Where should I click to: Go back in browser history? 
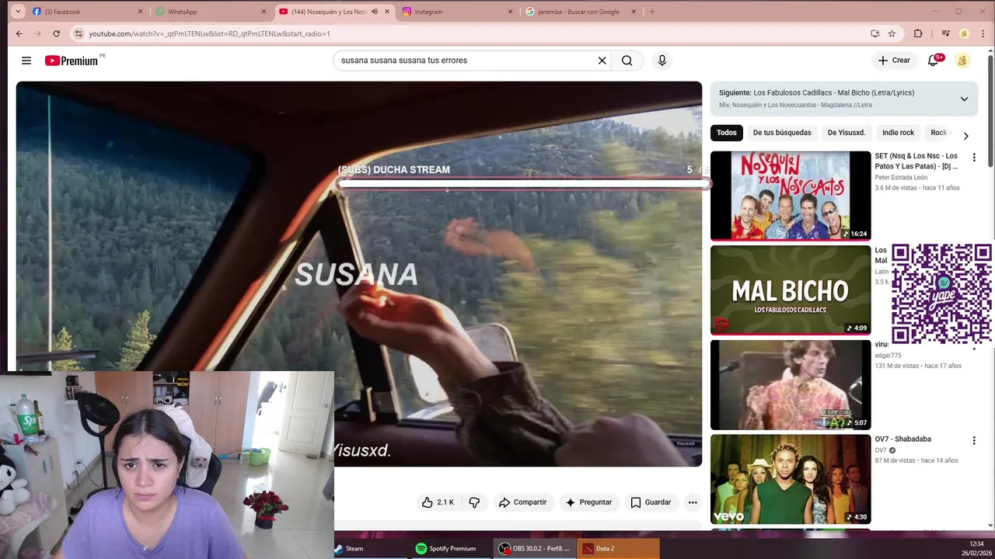(x=19, y=33)
